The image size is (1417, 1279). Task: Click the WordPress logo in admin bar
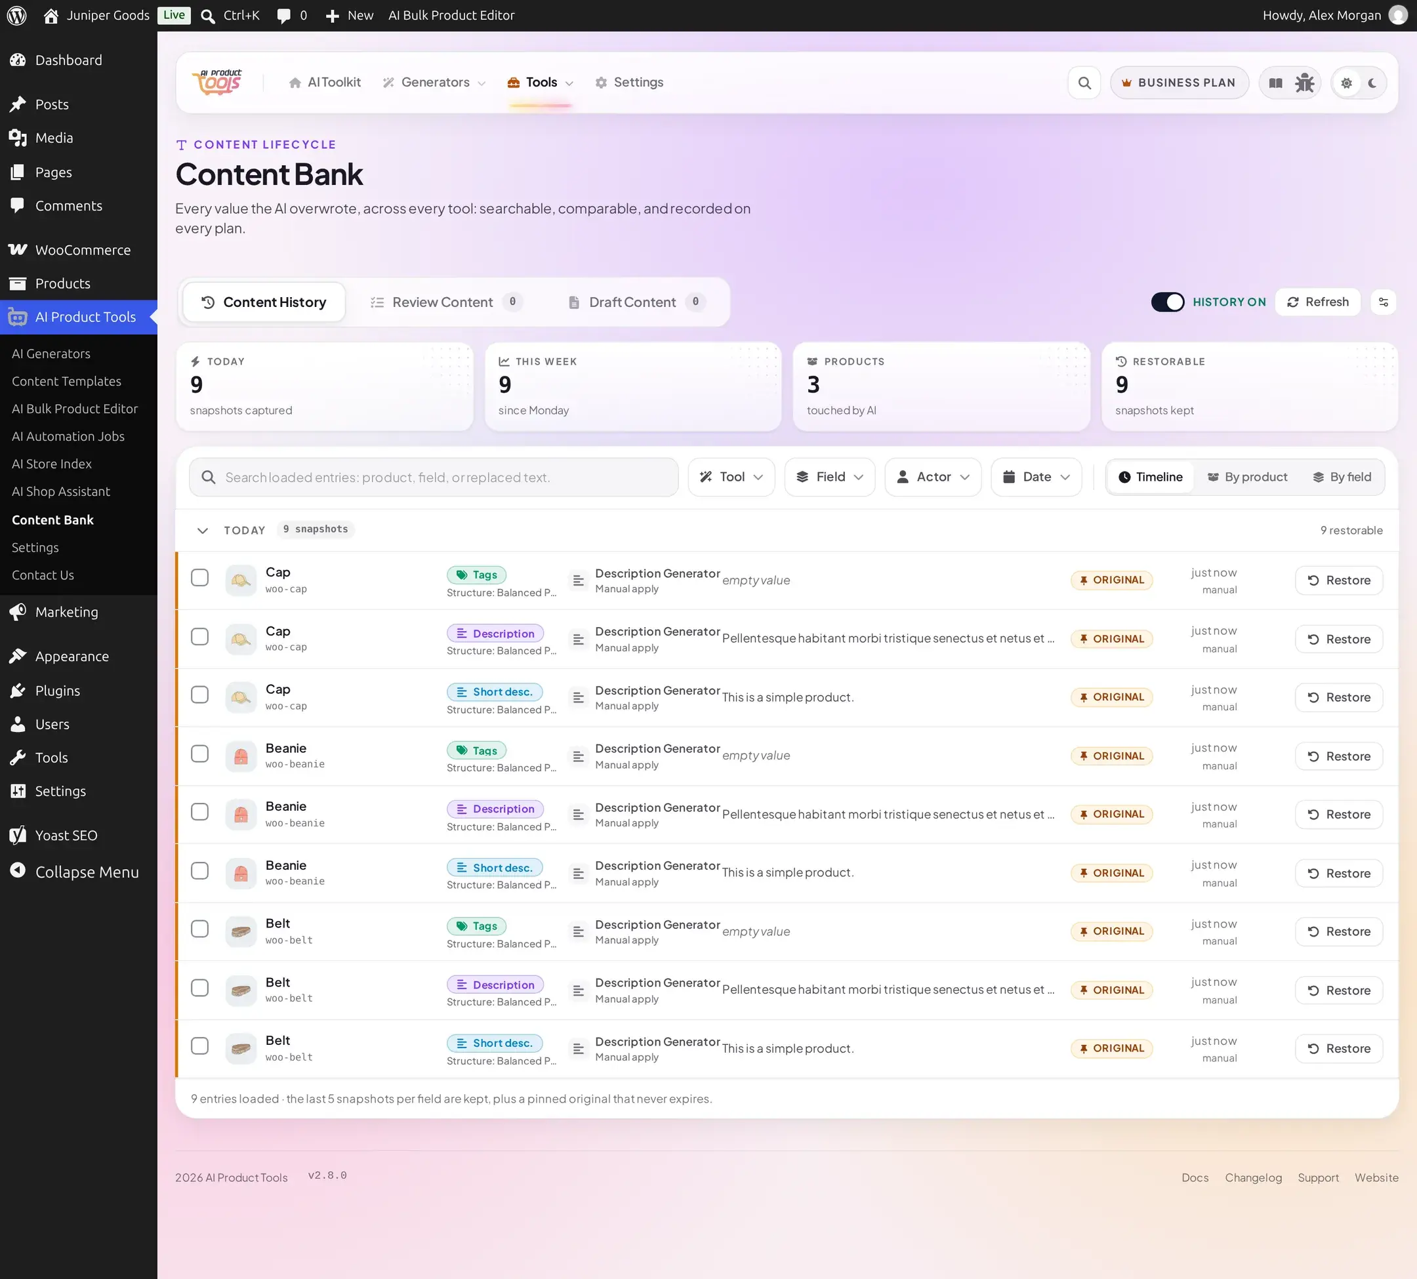point(17,16)
